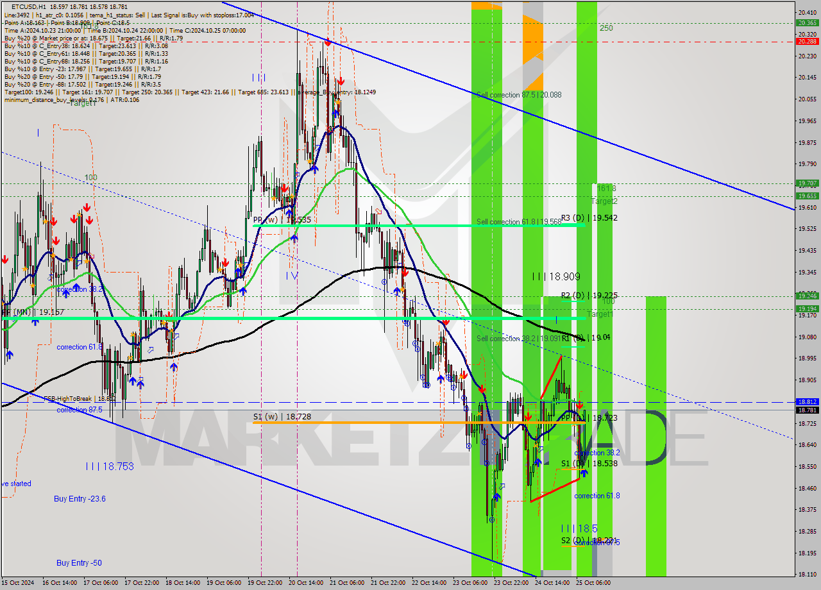The width and height of the screenshot is (821, 590).
Task: Click the 'Buy Entry -23.6' label
Action: point(80,499)
